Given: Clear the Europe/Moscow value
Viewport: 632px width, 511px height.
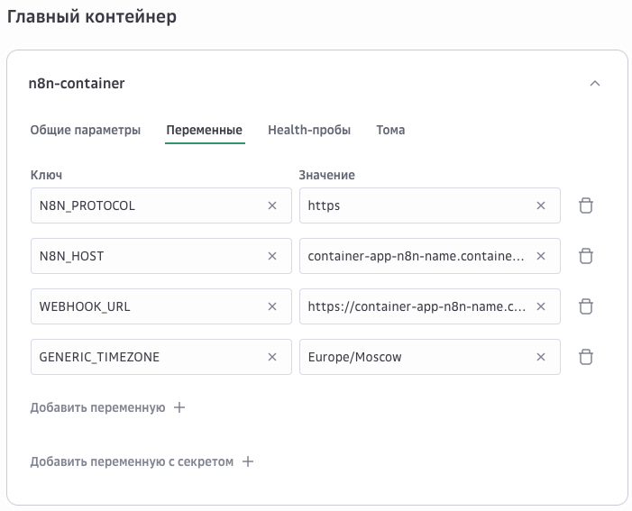Looking at the screenshot, I should click(541, 357).
